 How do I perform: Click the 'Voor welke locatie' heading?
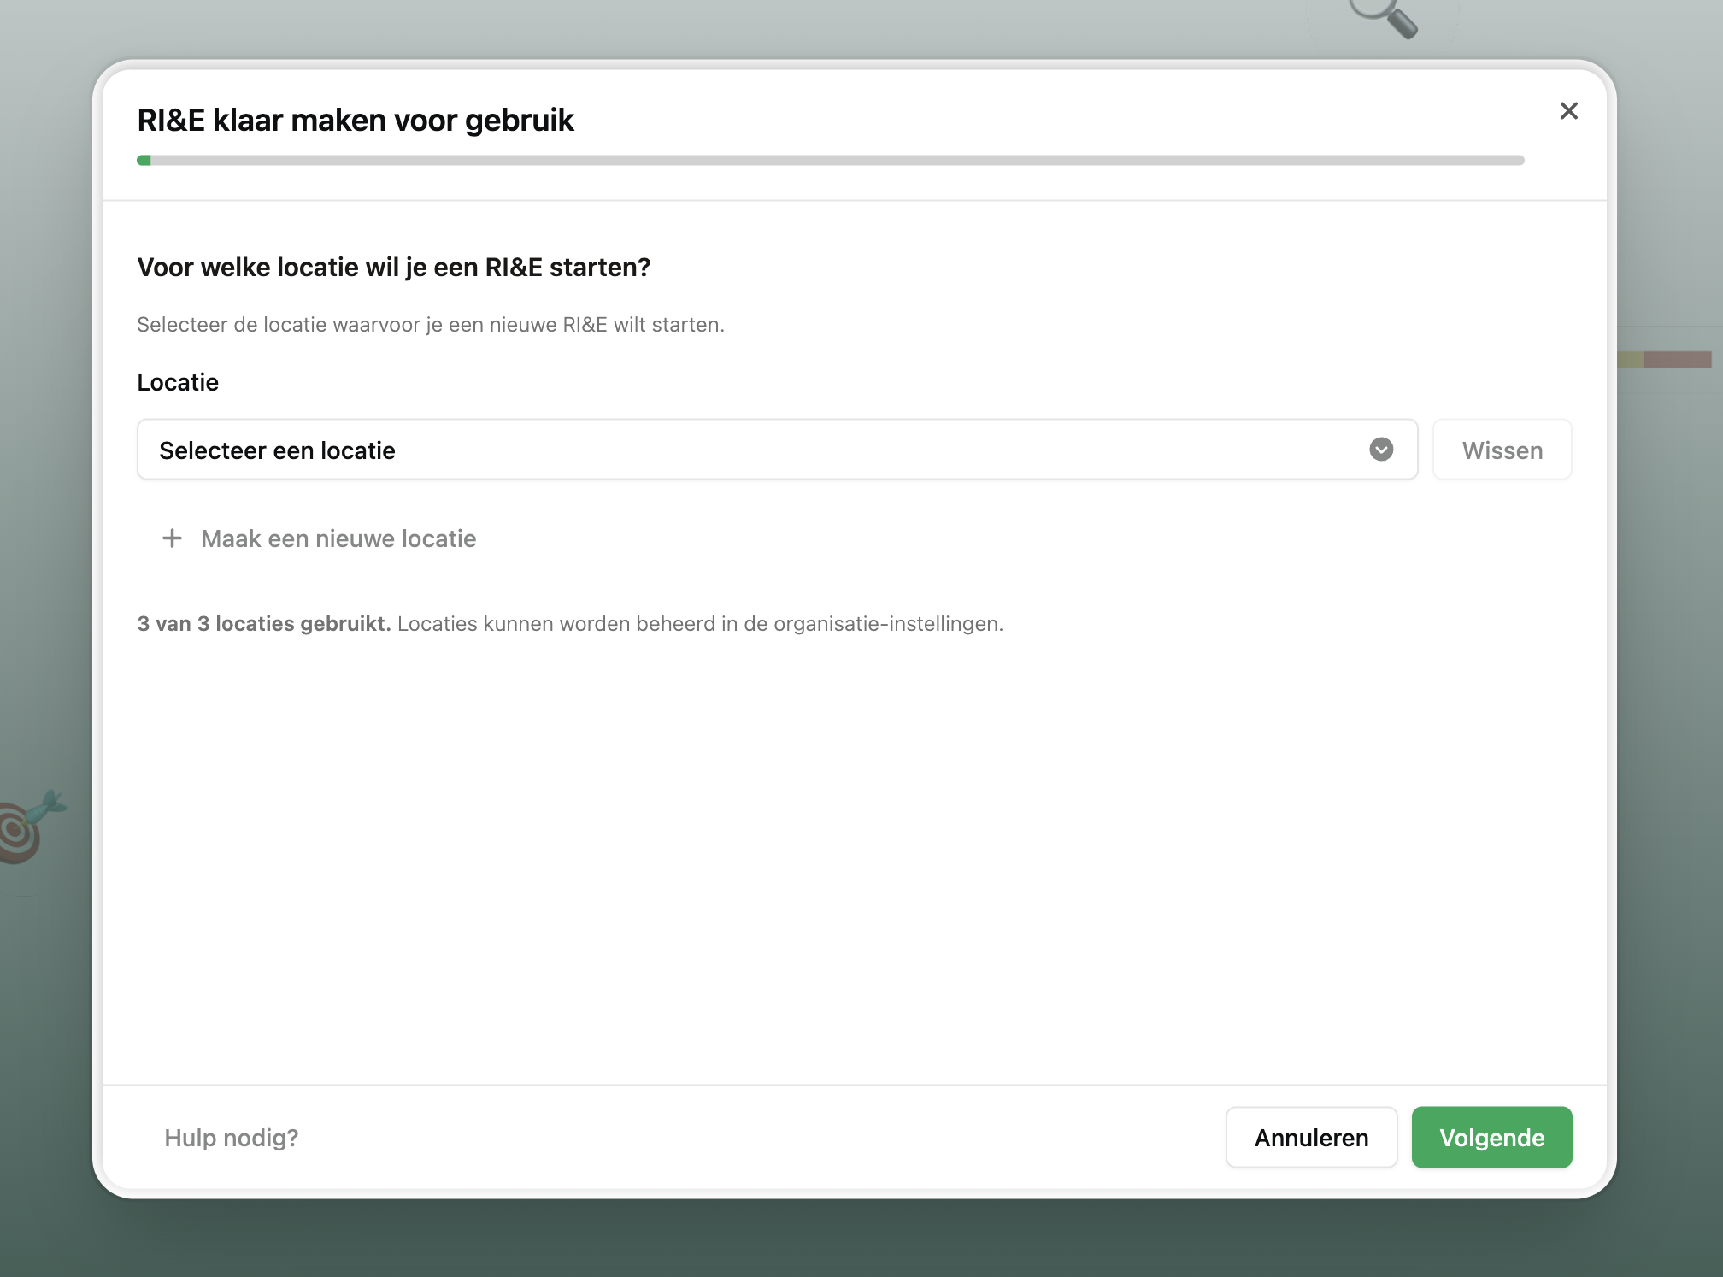pos(393,268)
